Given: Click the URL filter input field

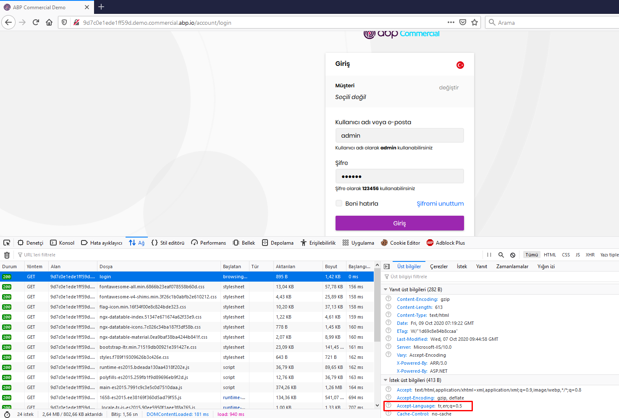Looking at the screenshot, I should (x=40, y=255).
